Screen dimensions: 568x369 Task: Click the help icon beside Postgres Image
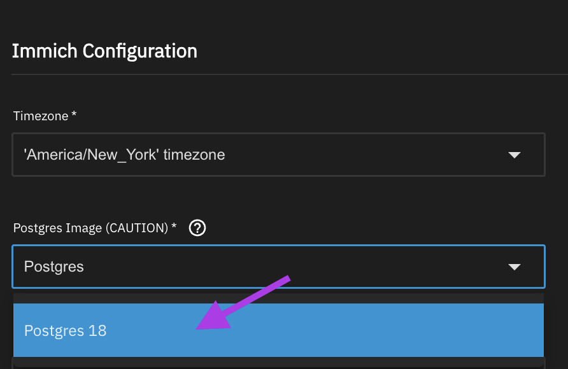click(199, 228)
